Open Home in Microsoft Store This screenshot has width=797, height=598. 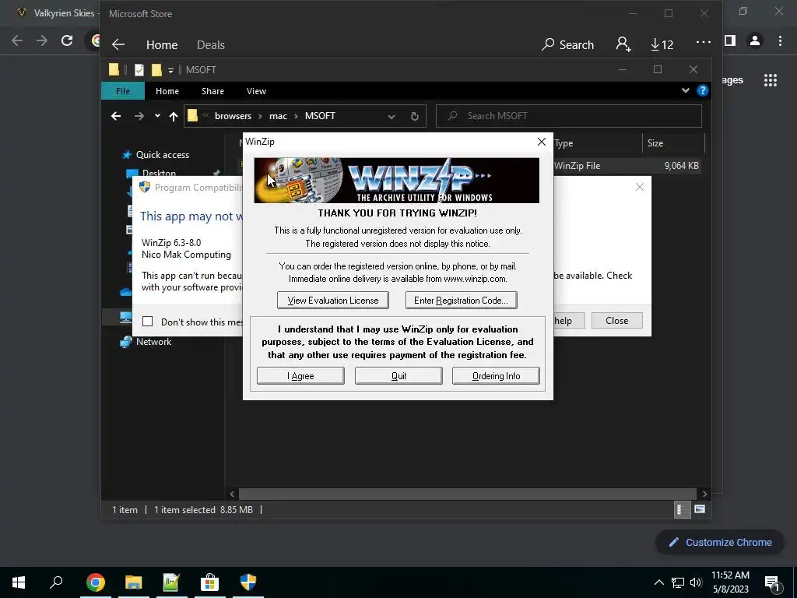(162, 44)
